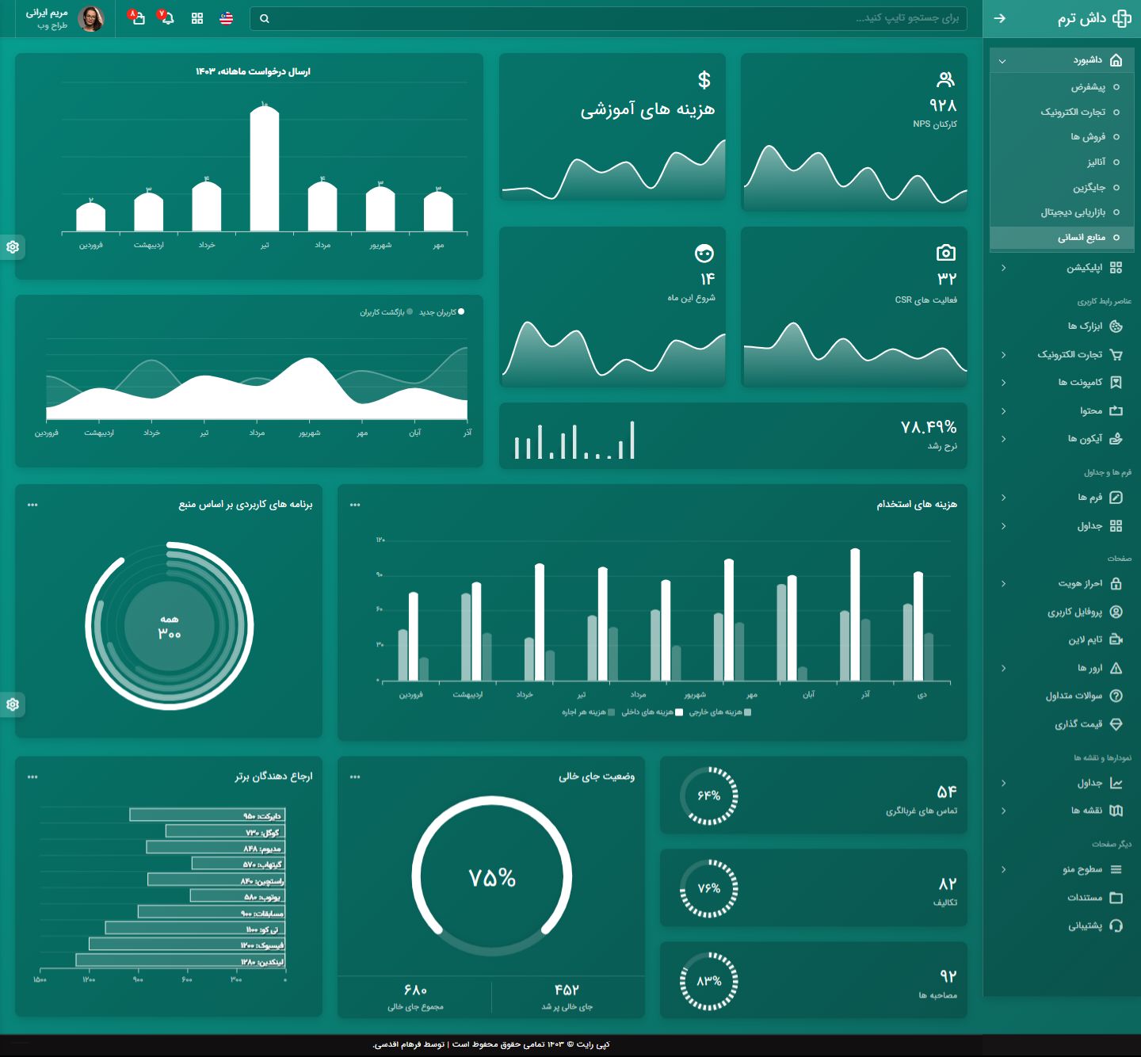Click the 64% radial progress ring
Image resolution: width=1141 pixels, height=1057 pixels.
[x=709, y=796]
